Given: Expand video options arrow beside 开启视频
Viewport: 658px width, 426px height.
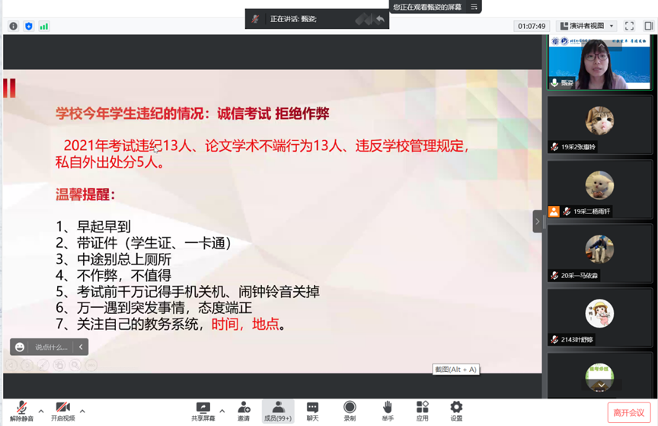Looking at the screenshot, I should pos(82,411).
